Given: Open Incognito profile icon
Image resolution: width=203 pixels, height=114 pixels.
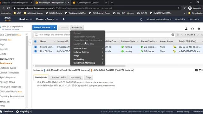Looking at the screenshot, I should click(x=190, y=8).
